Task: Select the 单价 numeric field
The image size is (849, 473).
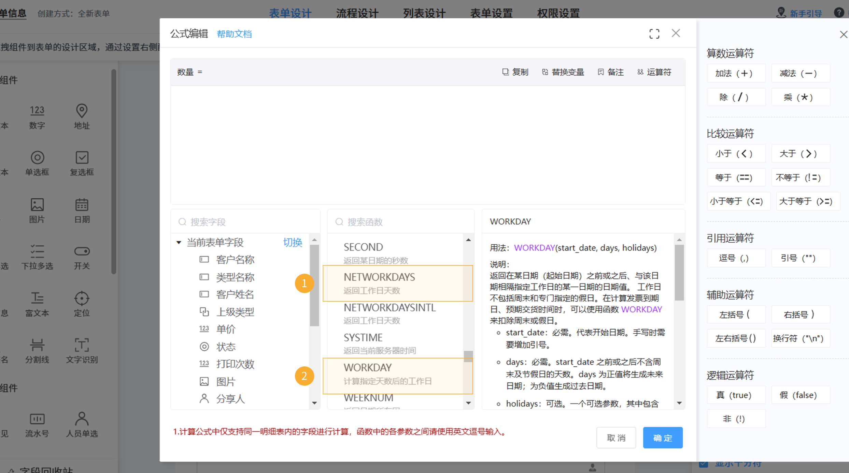Action: pos(225,329)
